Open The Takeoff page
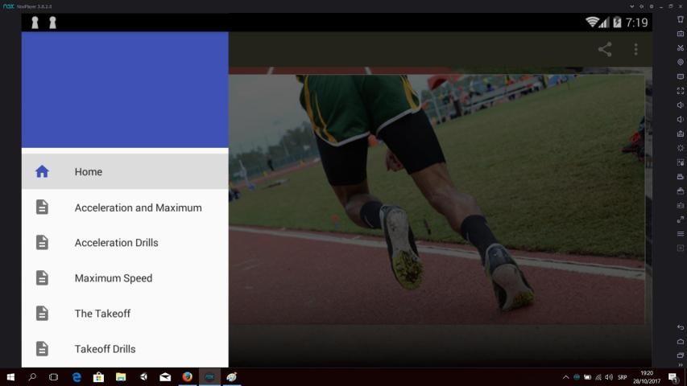 click(102, 314)
